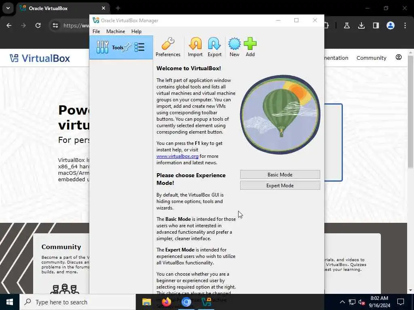Choose Basic Mode
This screenshot has height=310, width=414.
tap(280, 174)
